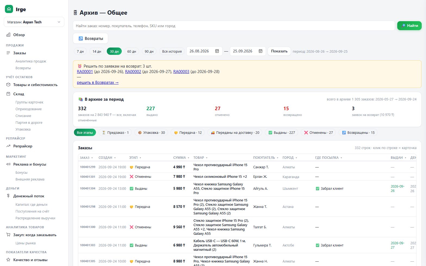The width and height of the screenshot is (426, 266).
Task: Open the СОЗДАН column header sort arrow
Action: tap(115, 158)
